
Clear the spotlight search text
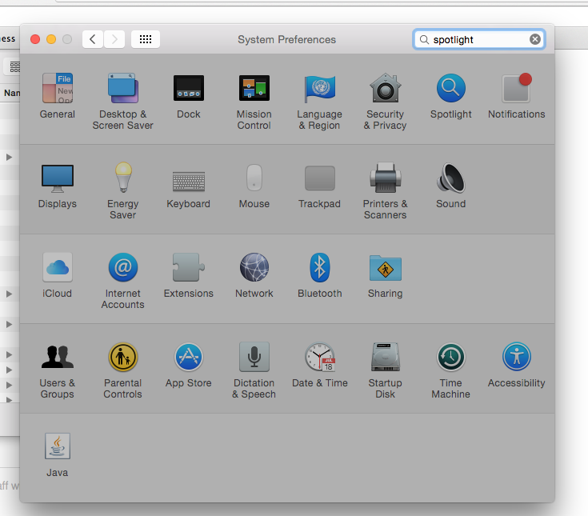tap(535, 39)
